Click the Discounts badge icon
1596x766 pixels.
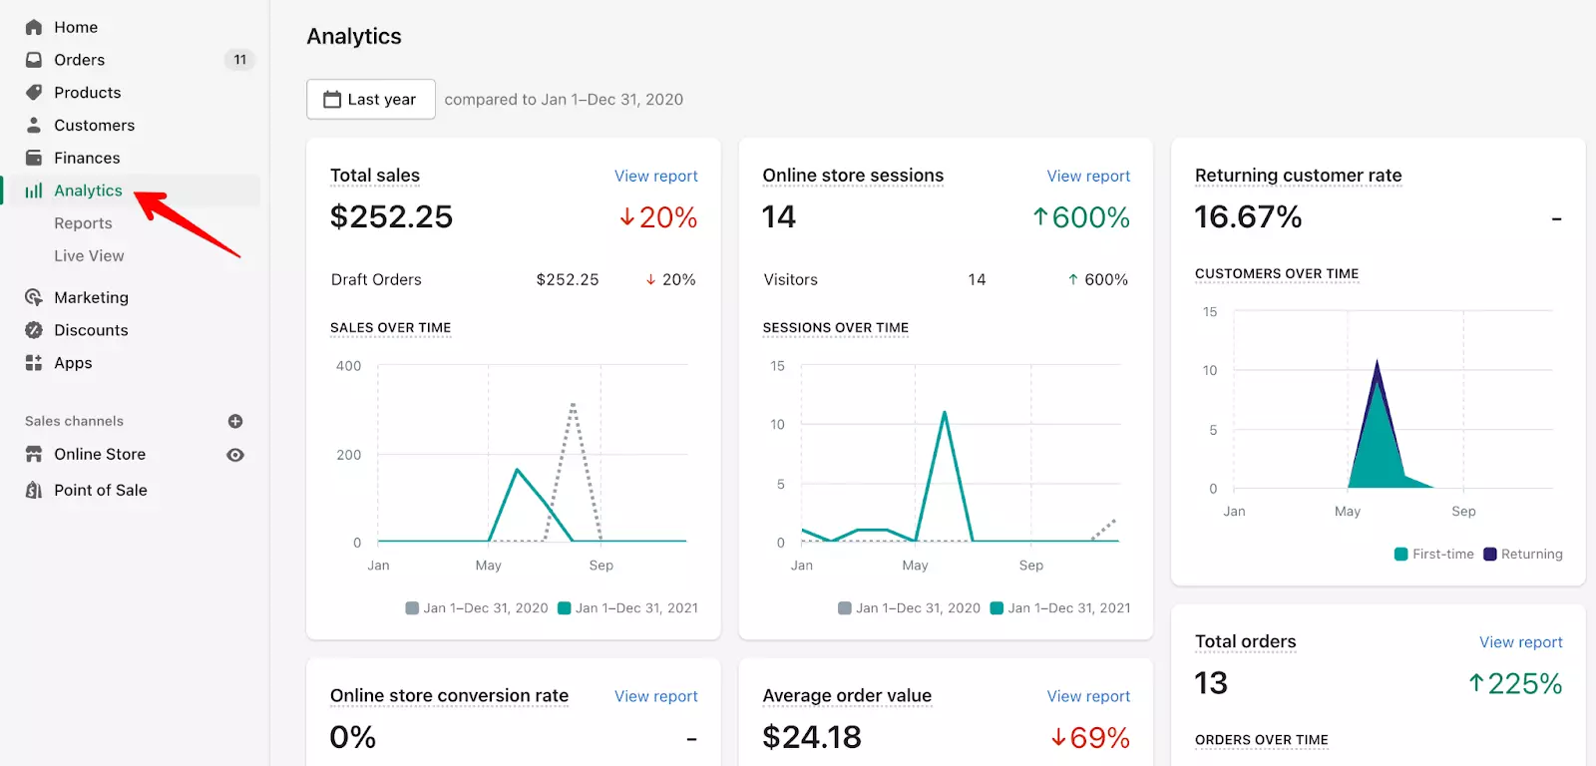34,330
